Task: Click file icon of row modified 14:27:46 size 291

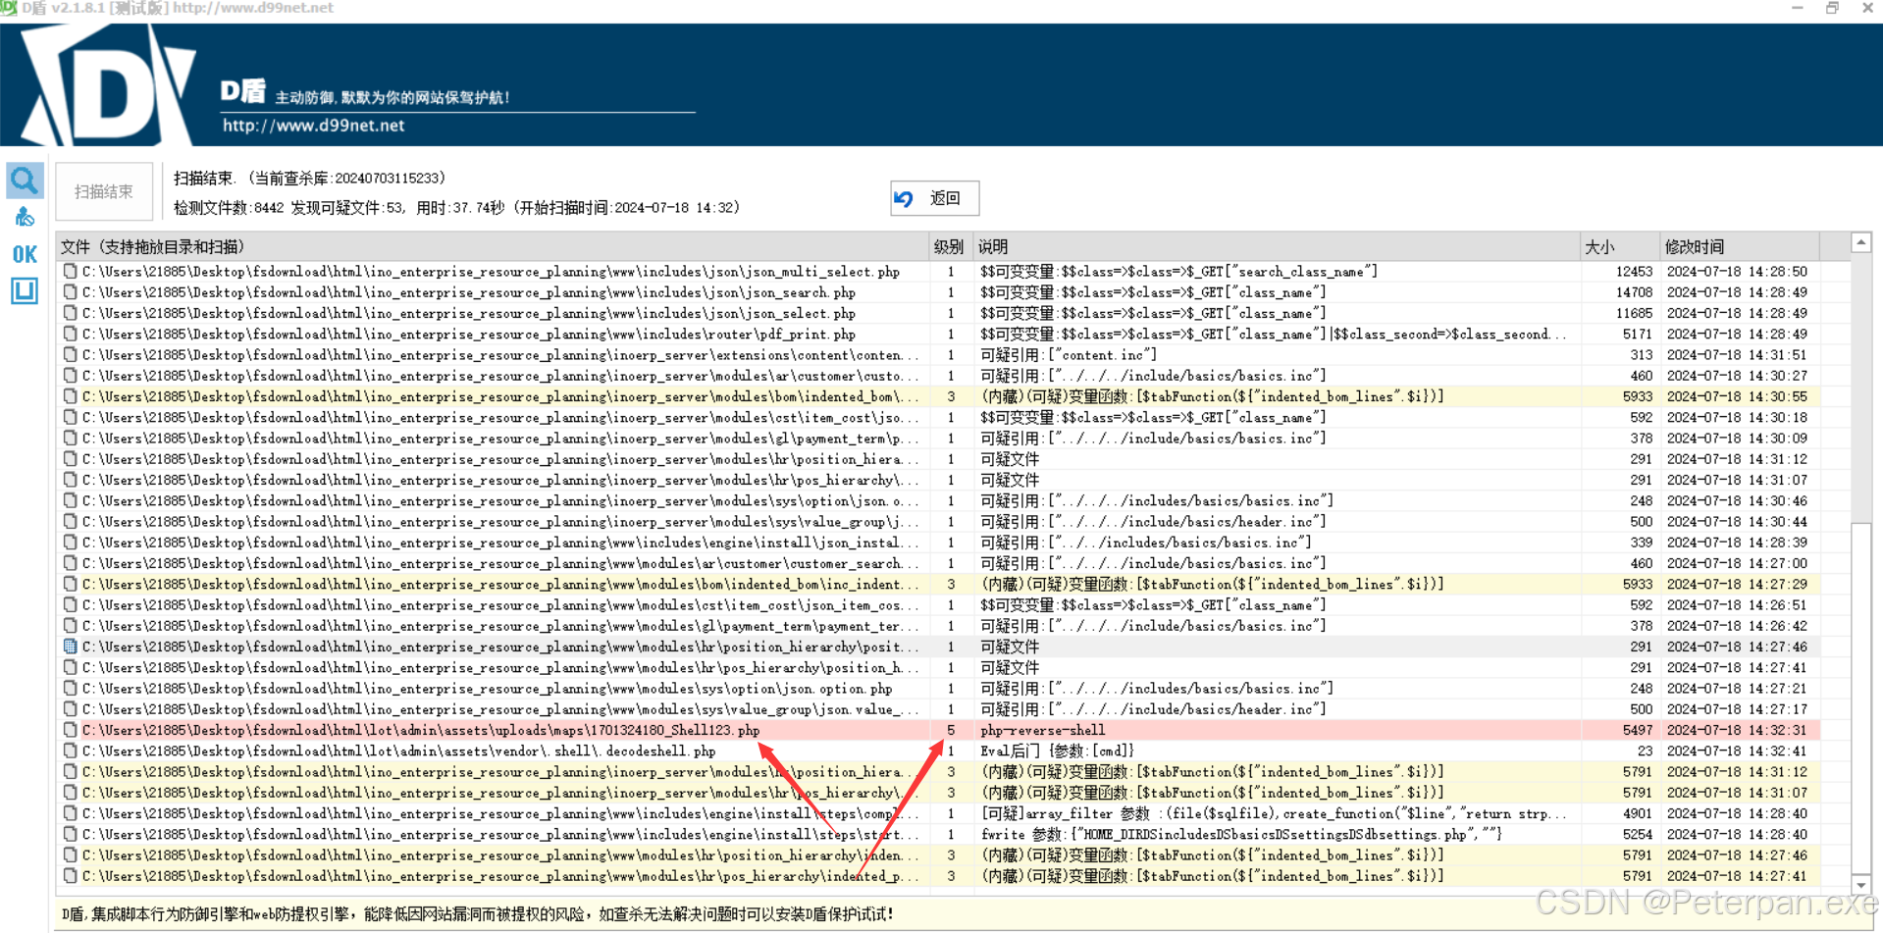Action: pyautogui.click(x=70, y=647)
